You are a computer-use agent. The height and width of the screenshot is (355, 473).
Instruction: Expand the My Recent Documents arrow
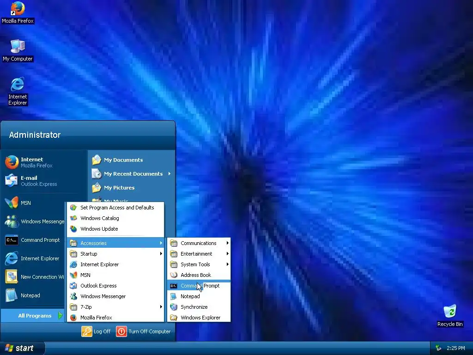point(170,174)
